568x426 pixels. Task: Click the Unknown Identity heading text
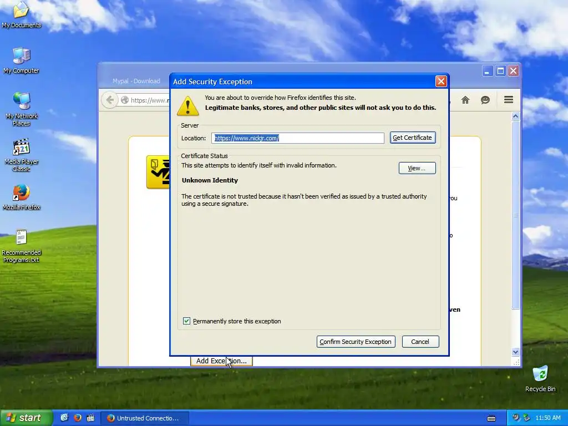coord(210,180)
